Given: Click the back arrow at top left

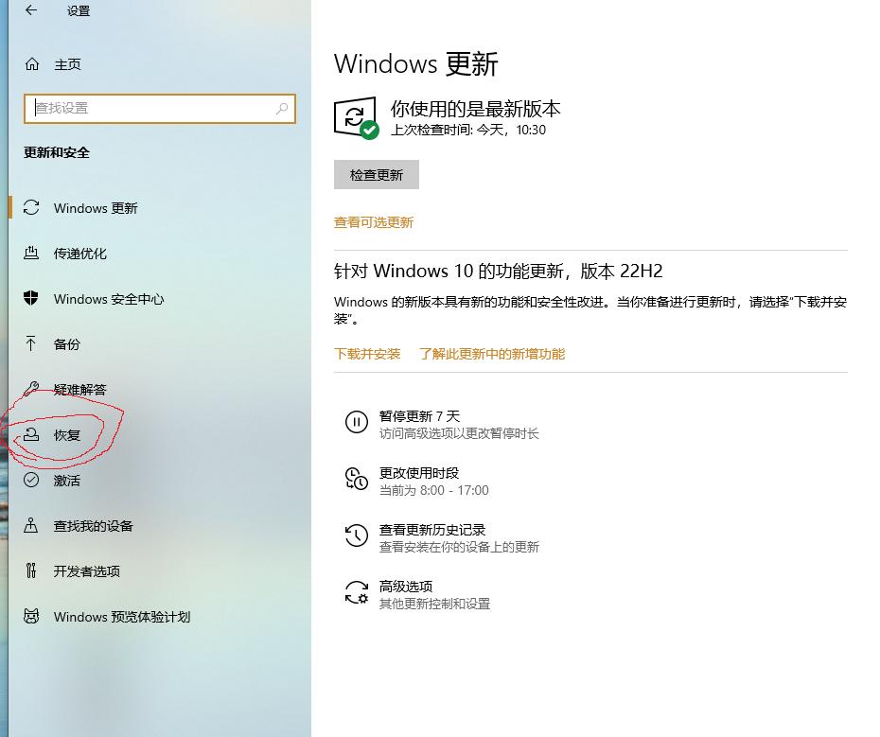Looking at the screenshot, I should [x=29, y=11].
